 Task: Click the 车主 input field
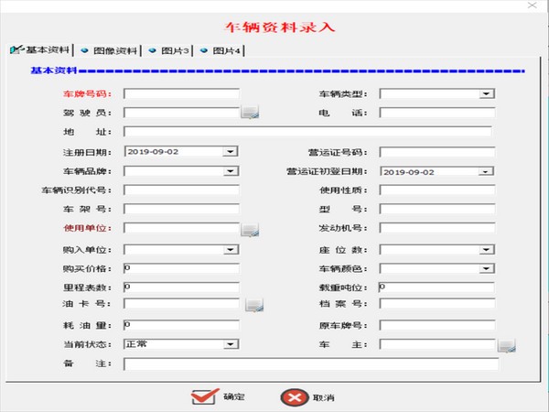click(x=437, y=344)
